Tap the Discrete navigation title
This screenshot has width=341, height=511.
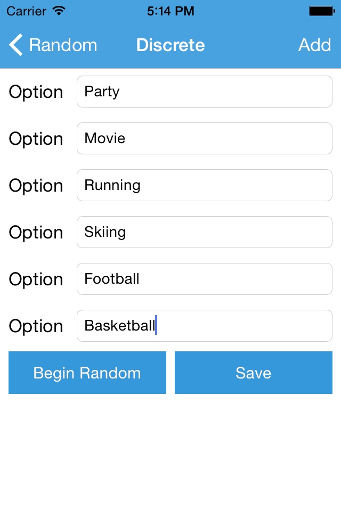point(170,45)
